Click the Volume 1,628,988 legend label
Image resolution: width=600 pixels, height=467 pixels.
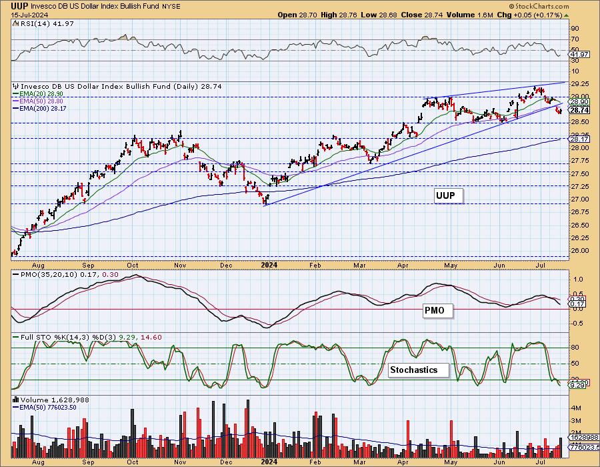tap(55, 400)
